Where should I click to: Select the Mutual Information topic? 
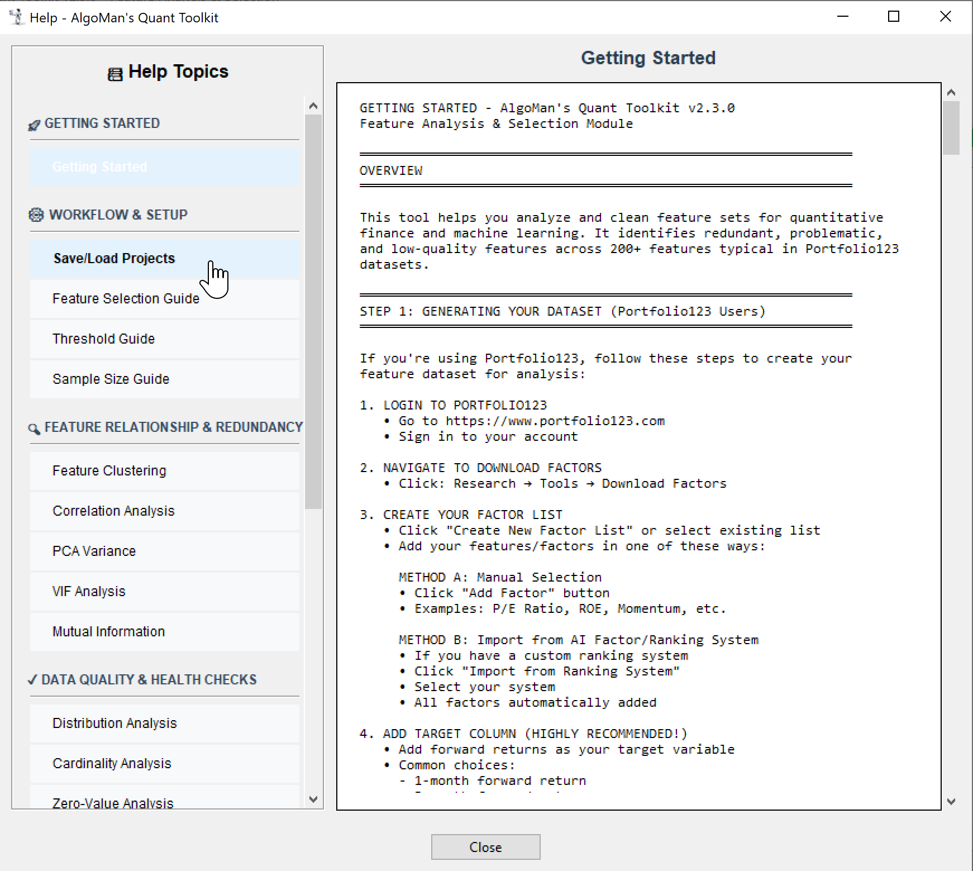pyautogui.click(x=108, y=631)
